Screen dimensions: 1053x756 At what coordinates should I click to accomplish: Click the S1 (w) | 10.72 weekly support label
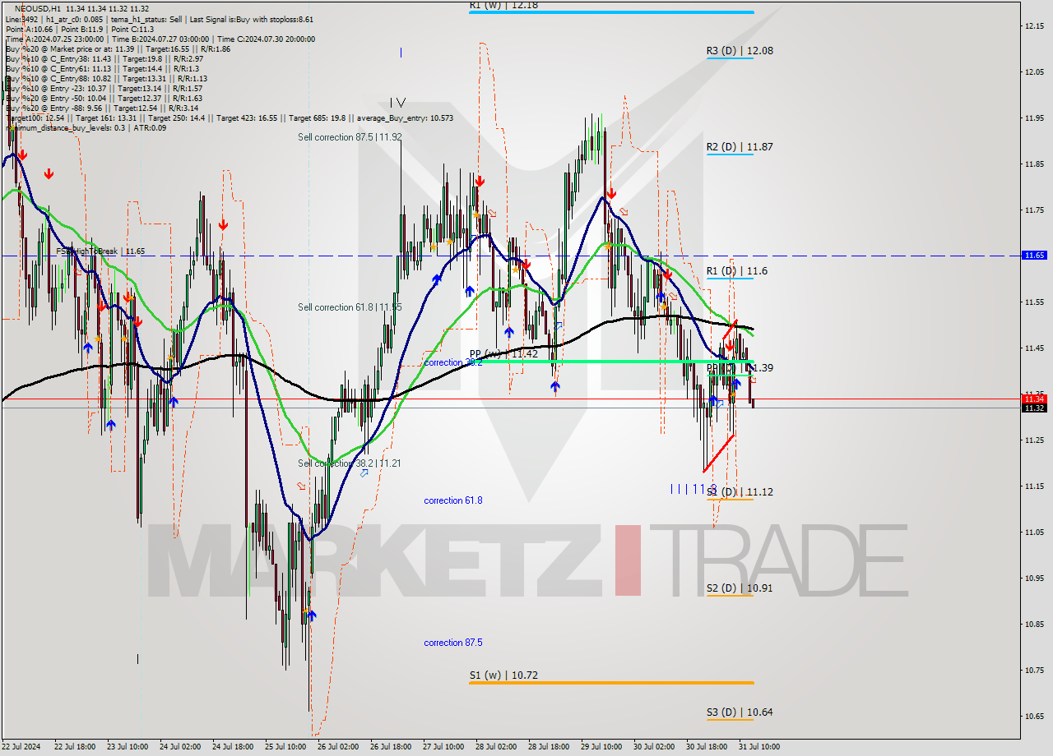503,675
